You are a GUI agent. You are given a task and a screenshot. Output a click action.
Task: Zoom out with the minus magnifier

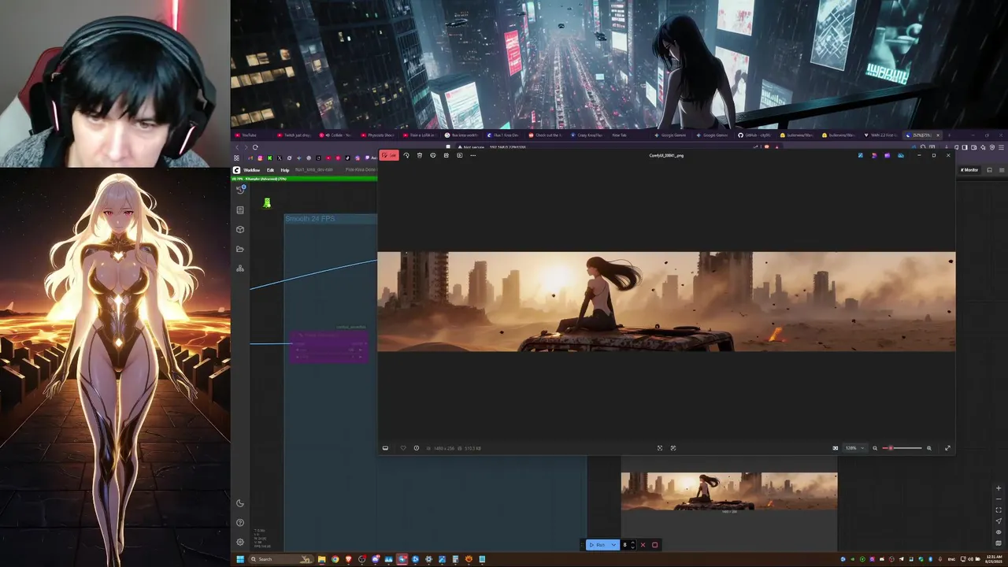[x=875, y=448]
